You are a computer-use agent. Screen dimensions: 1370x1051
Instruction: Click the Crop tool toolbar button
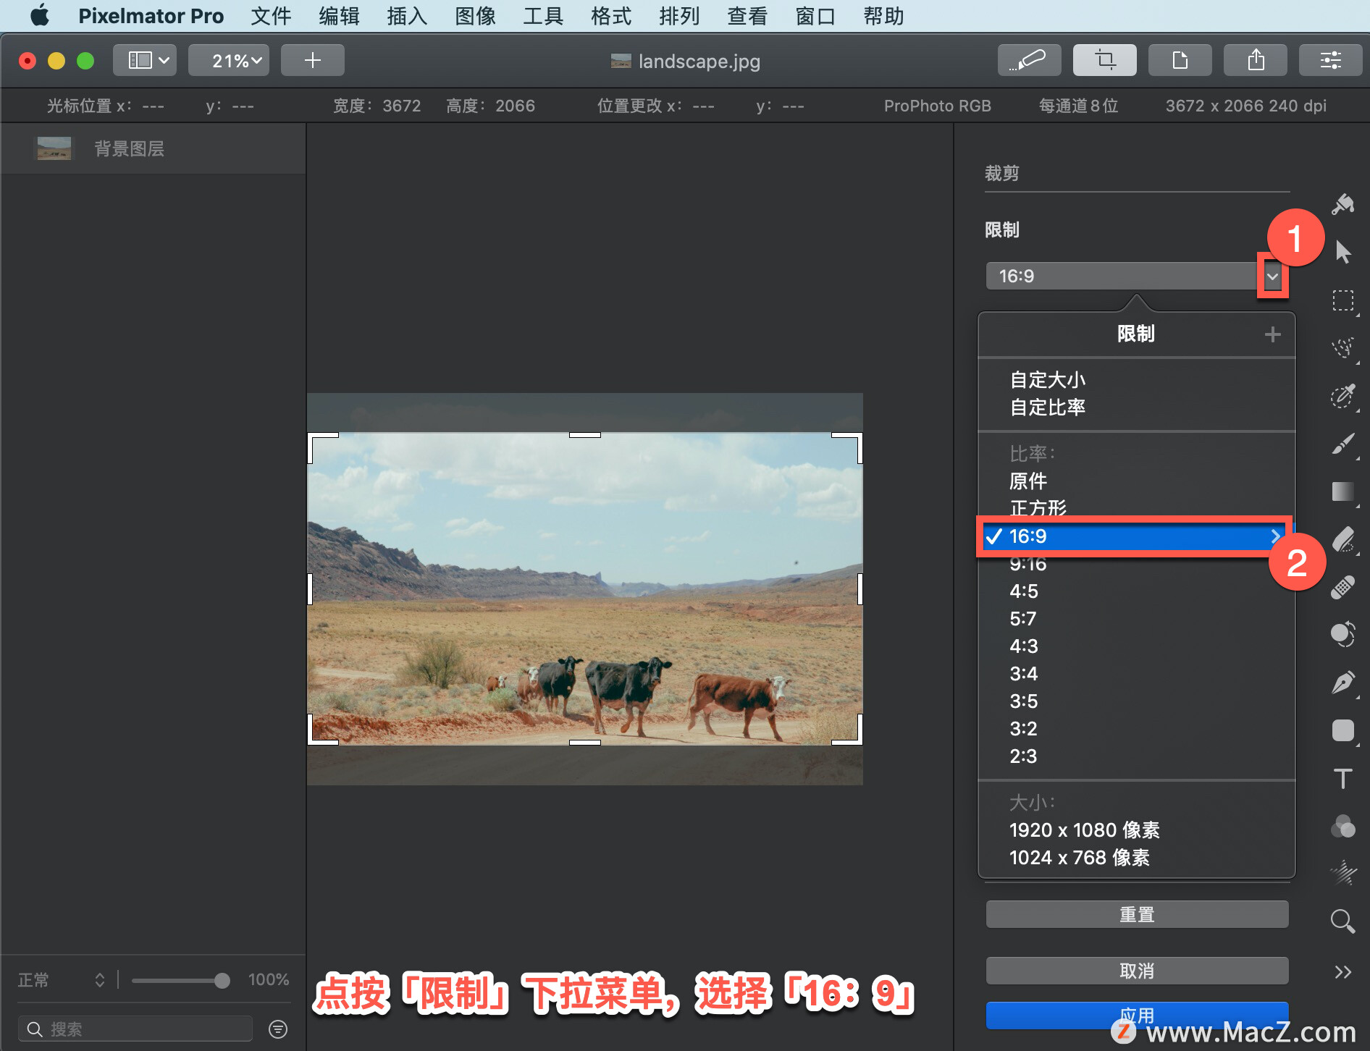[x=1104, y=60]
